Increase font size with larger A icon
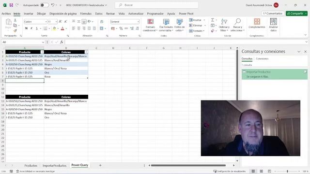Viewport: 310px width, 174px height. pos(61,21)
